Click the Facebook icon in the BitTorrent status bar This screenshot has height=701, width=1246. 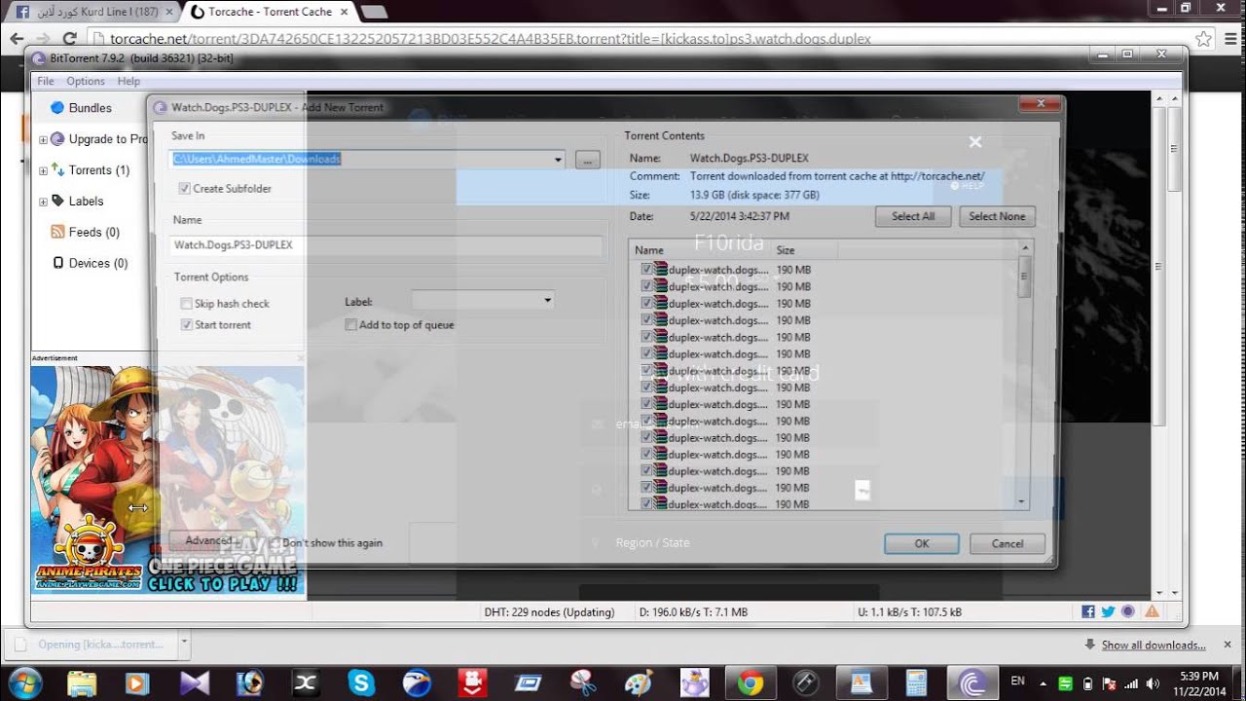[x=1088, y=611]
